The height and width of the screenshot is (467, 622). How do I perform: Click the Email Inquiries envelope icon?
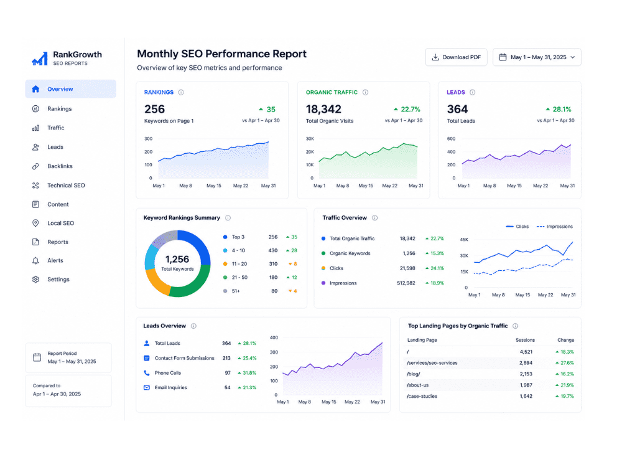click(x=147, y=388)
